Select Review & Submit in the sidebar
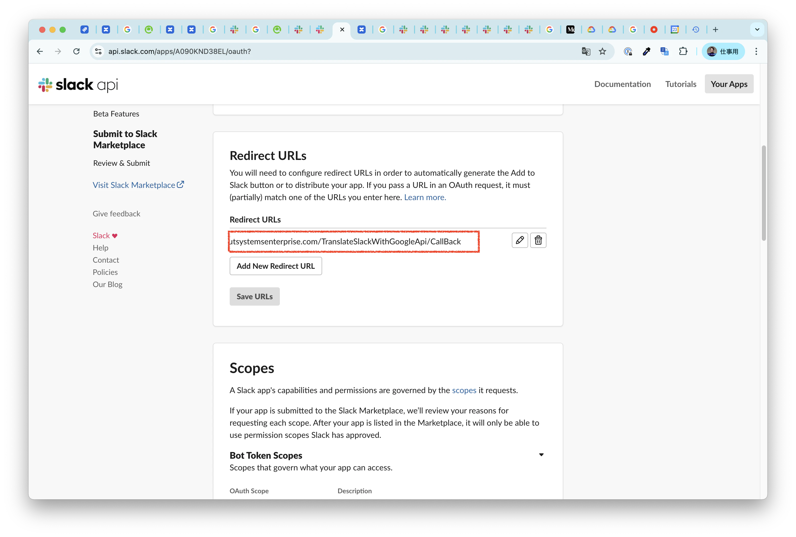796x537 pixels. [121, 163]
